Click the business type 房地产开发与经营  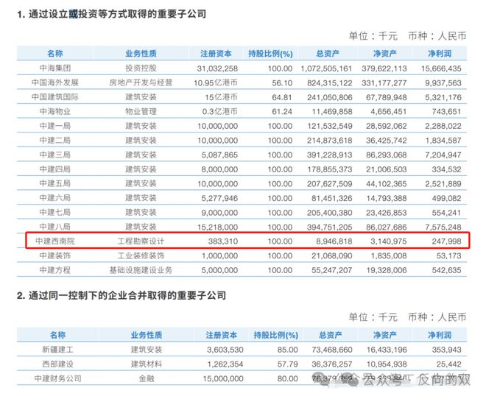[x=141, y=82]
